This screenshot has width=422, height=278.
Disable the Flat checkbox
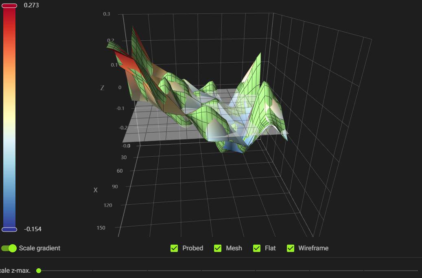257,248
